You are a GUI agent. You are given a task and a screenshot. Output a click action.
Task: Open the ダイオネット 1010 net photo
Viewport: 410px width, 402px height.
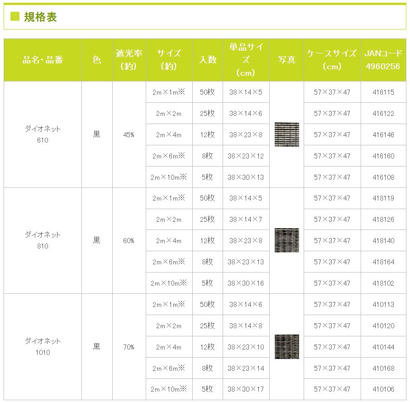pos(286,347)
